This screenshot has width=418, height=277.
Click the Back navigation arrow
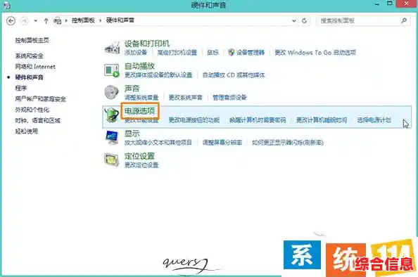point(11,21)
